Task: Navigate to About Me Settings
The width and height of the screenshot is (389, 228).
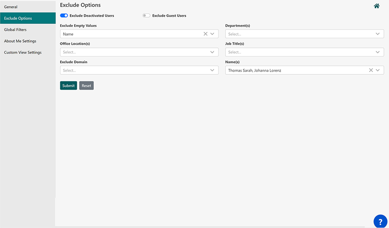Action: (x=20, y=41)
